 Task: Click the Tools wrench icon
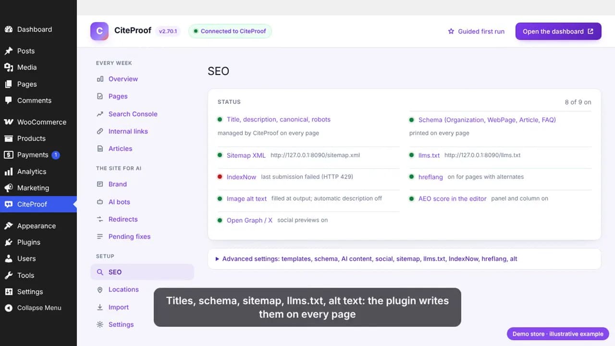coord(9,275)
